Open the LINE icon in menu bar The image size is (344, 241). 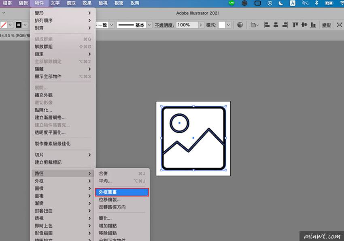pos(231,3)
